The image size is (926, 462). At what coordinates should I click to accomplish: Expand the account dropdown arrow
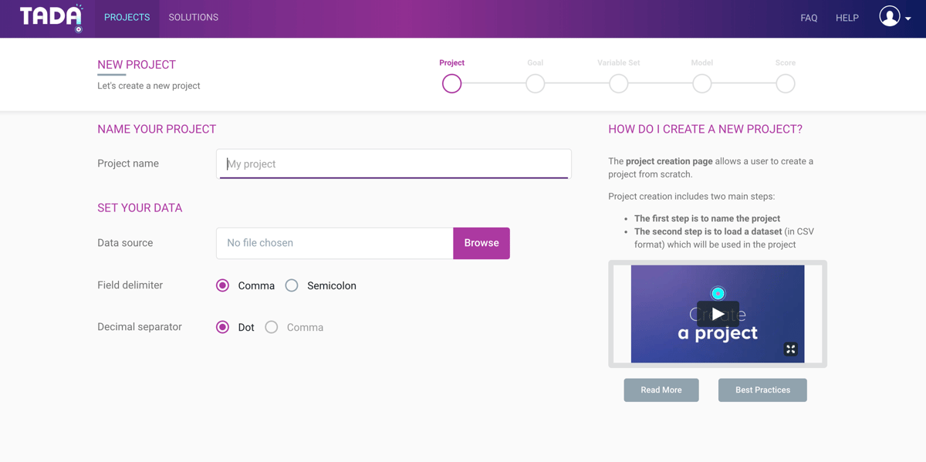click(x=908, y=19)
